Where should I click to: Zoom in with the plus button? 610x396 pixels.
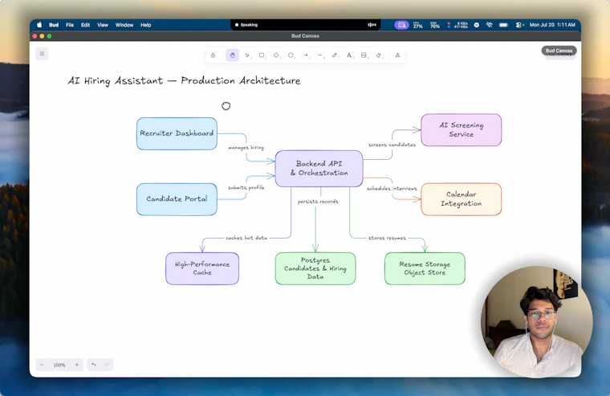click(76, 365)
